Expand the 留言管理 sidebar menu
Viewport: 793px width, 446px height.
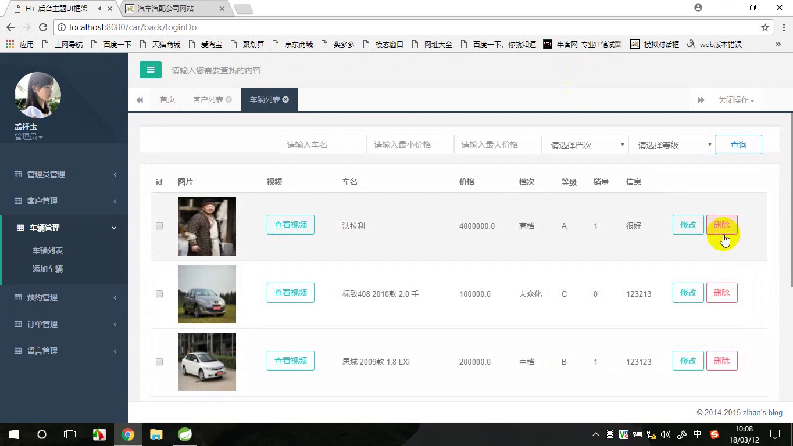tap(64, 351)
